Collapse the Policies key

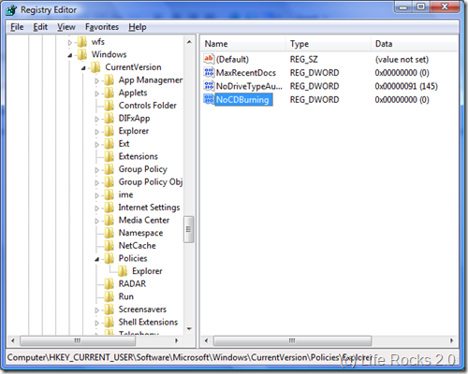[x=97, y=259]
